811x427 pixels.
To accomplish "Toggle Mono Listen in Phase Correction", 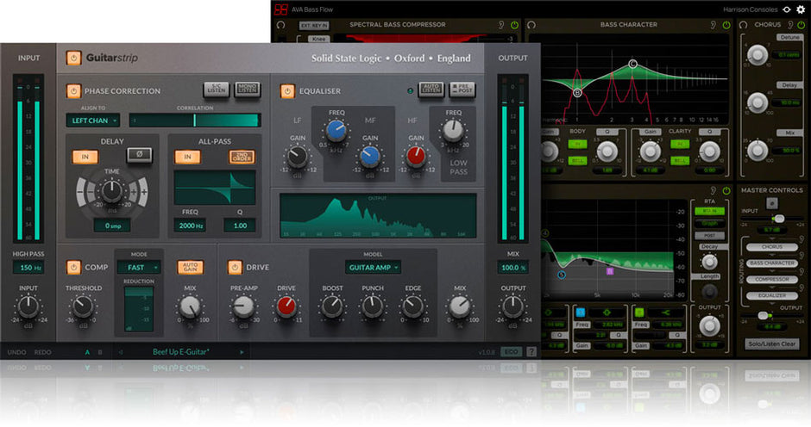I will pos(248,90).
